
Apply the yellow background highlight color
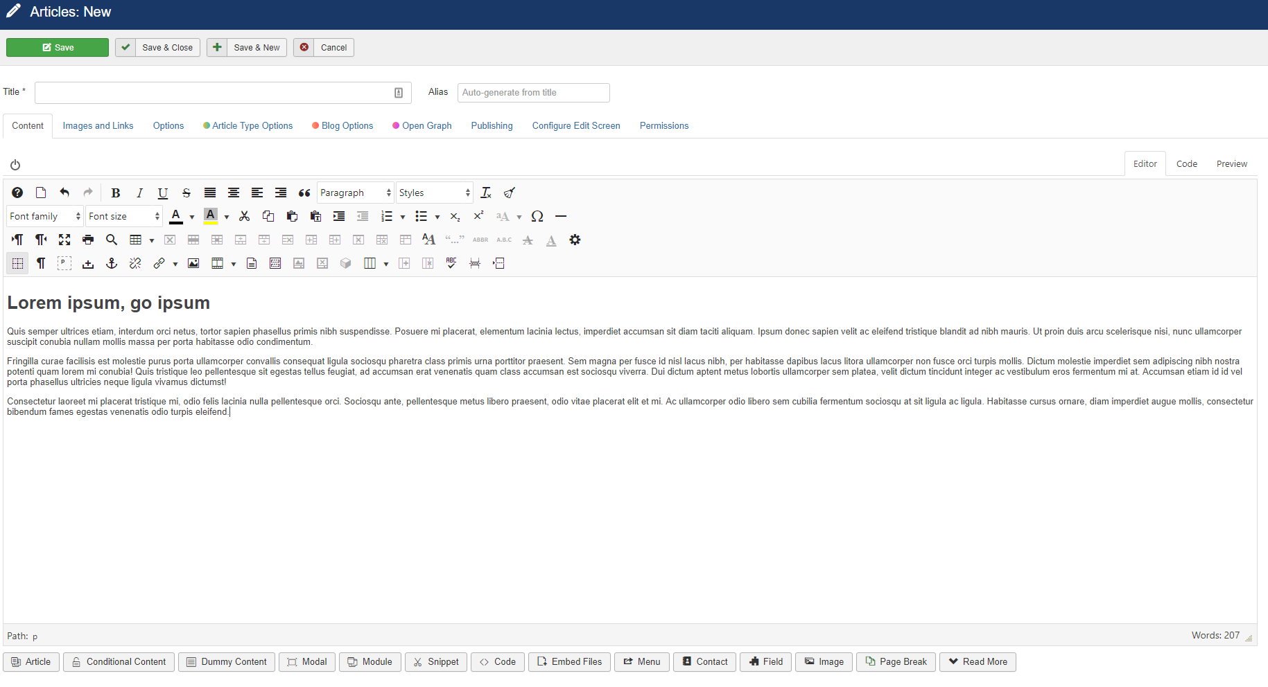211,217
